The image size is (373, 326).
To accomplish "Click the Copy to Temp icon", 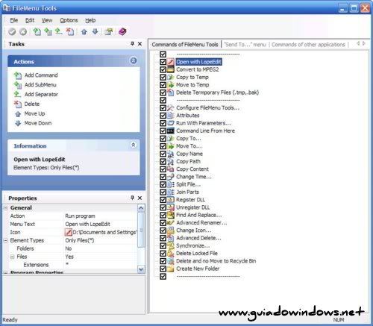I will coord(171,77).
